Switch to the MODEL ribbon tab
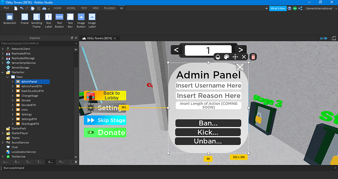The image size is (338, 179). pyautogui.click(x=71, y=8)
